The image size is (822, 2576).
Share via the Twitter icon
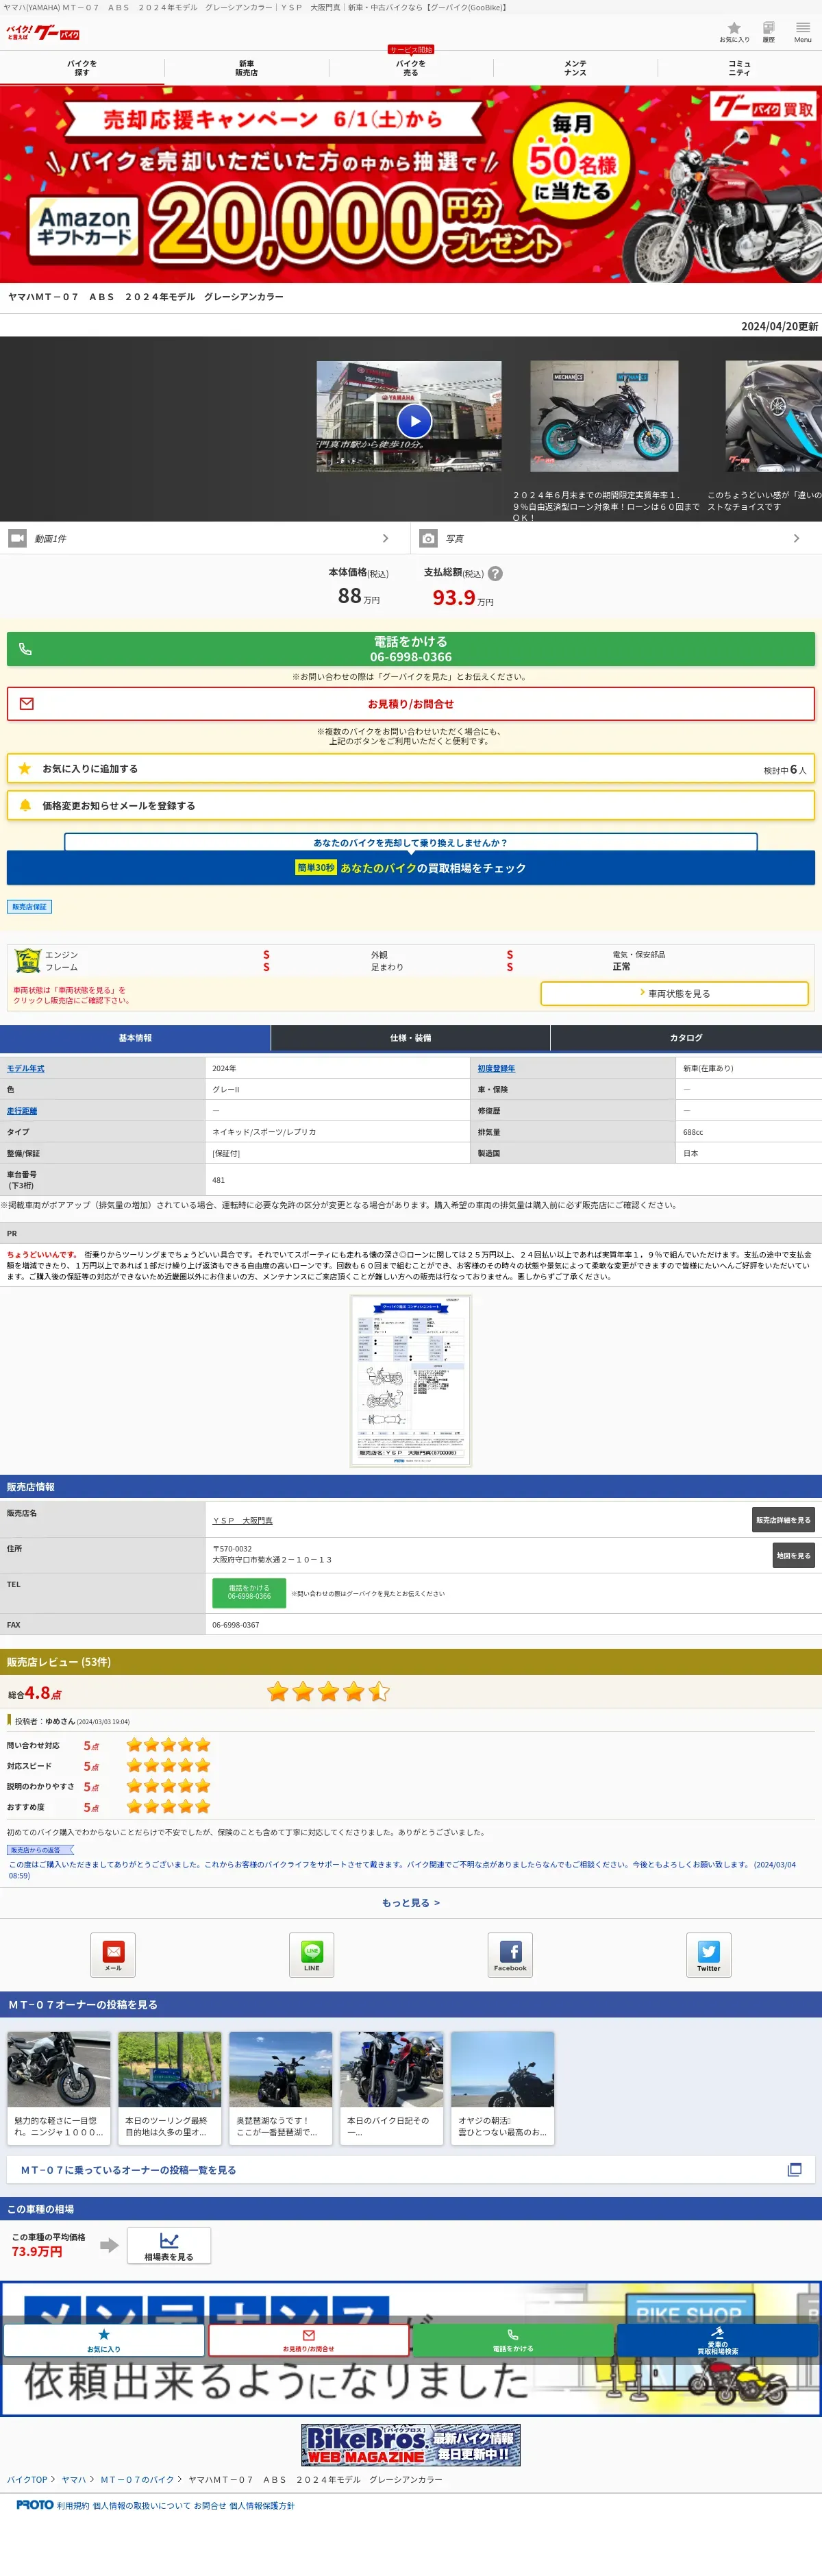click(708, 1955)
